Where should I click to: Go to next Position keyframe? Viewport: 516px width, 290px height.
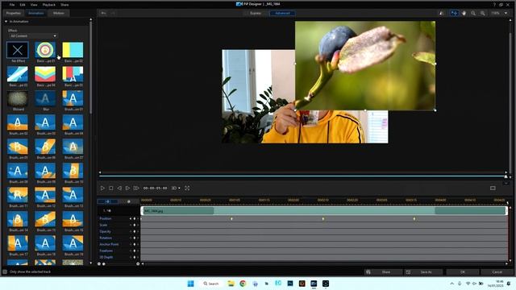pyautogui.click(x=138, y=218)
